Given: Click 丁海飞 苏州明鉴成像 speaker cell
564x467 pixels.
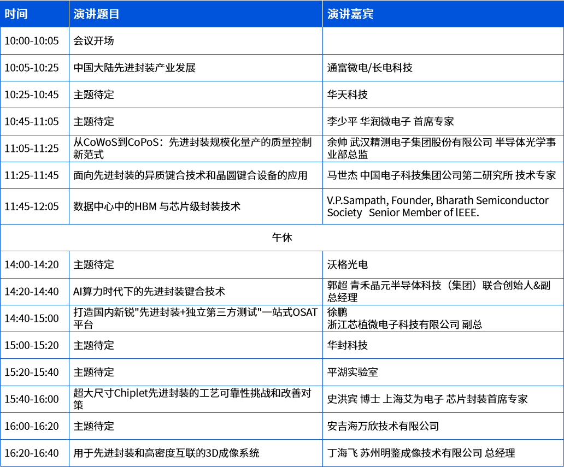Looking at the screenshot, I should (443, 453).
